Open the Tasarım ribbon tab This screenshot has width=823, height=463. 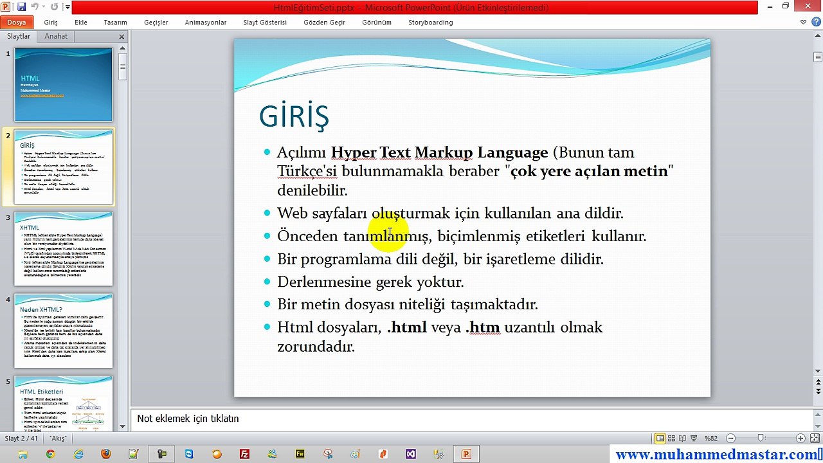pyautogui.click(x=116, y=23)
